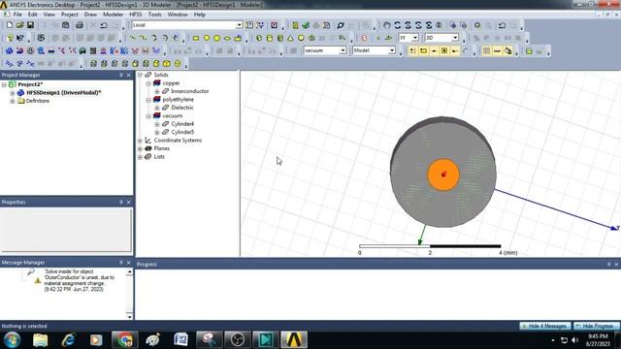
Task: Open the Window menu
Action: (178, 15)
